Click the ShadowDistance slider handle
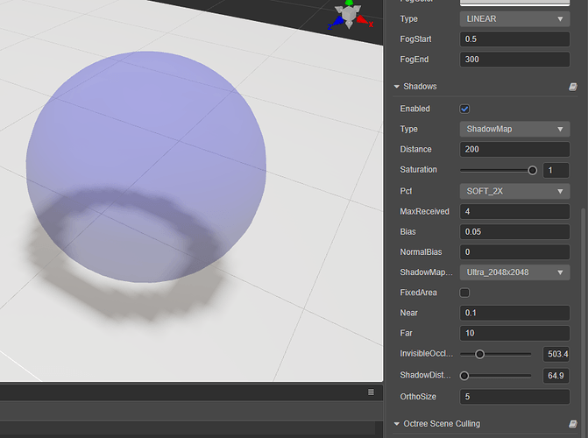This screenshot has height=438, width=588. pos(464,376)
